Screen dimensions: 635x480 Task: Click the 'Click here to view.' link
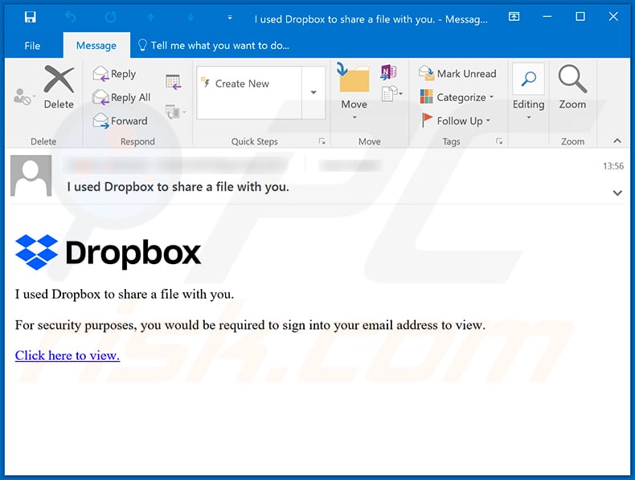68,355
